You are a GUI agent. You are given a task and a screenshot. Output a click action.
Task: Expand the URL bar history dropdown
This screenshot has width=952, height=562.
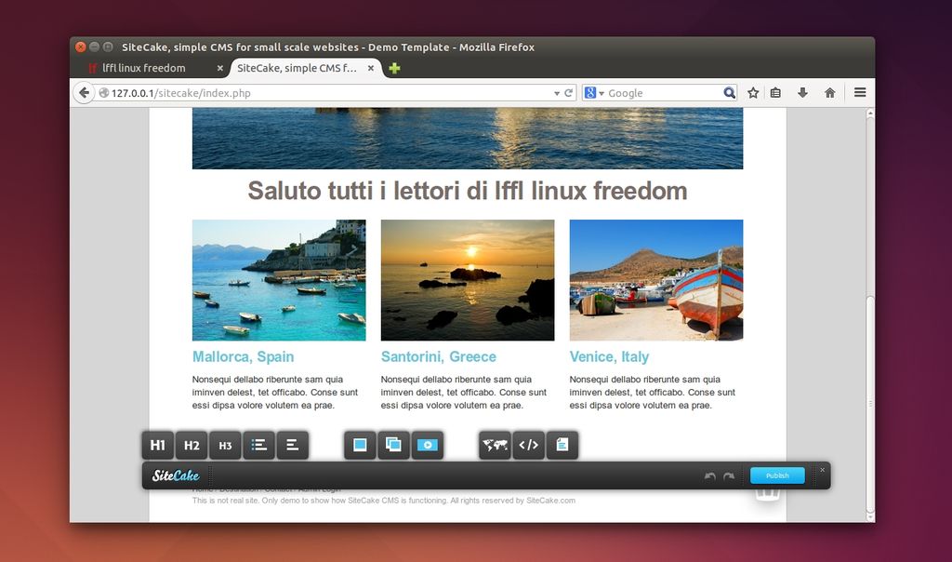click(556, 93)
